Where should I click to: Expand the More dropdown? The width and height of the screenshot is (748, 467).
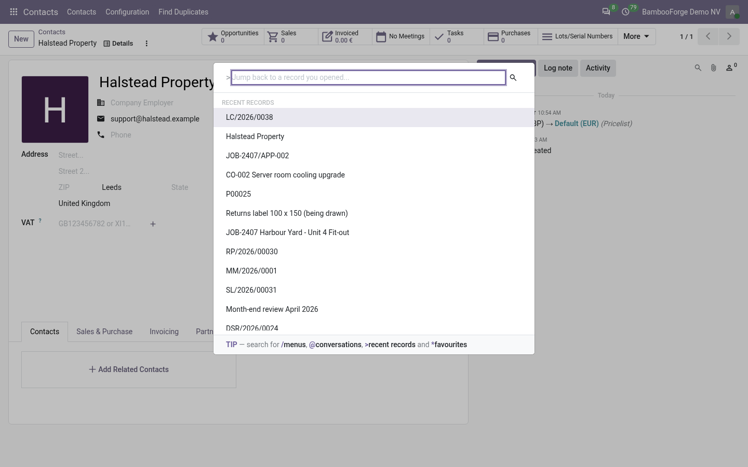636,36
